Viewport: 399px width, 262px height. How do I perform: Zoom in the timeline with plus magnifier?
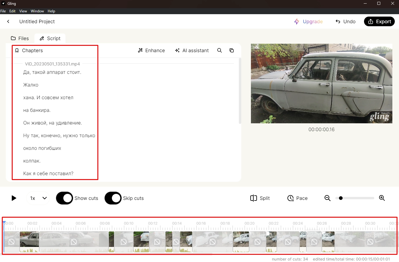pos(382,198)
